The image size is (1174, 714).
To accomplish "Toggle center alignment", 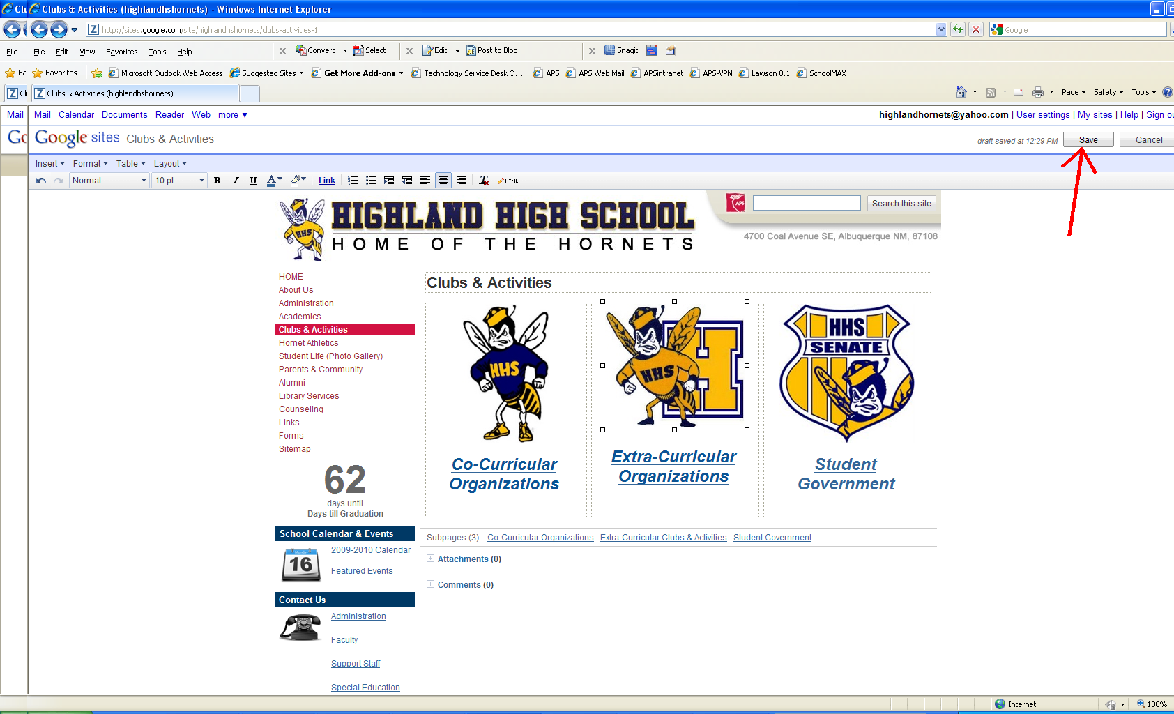I will click(x=443, y=181).
